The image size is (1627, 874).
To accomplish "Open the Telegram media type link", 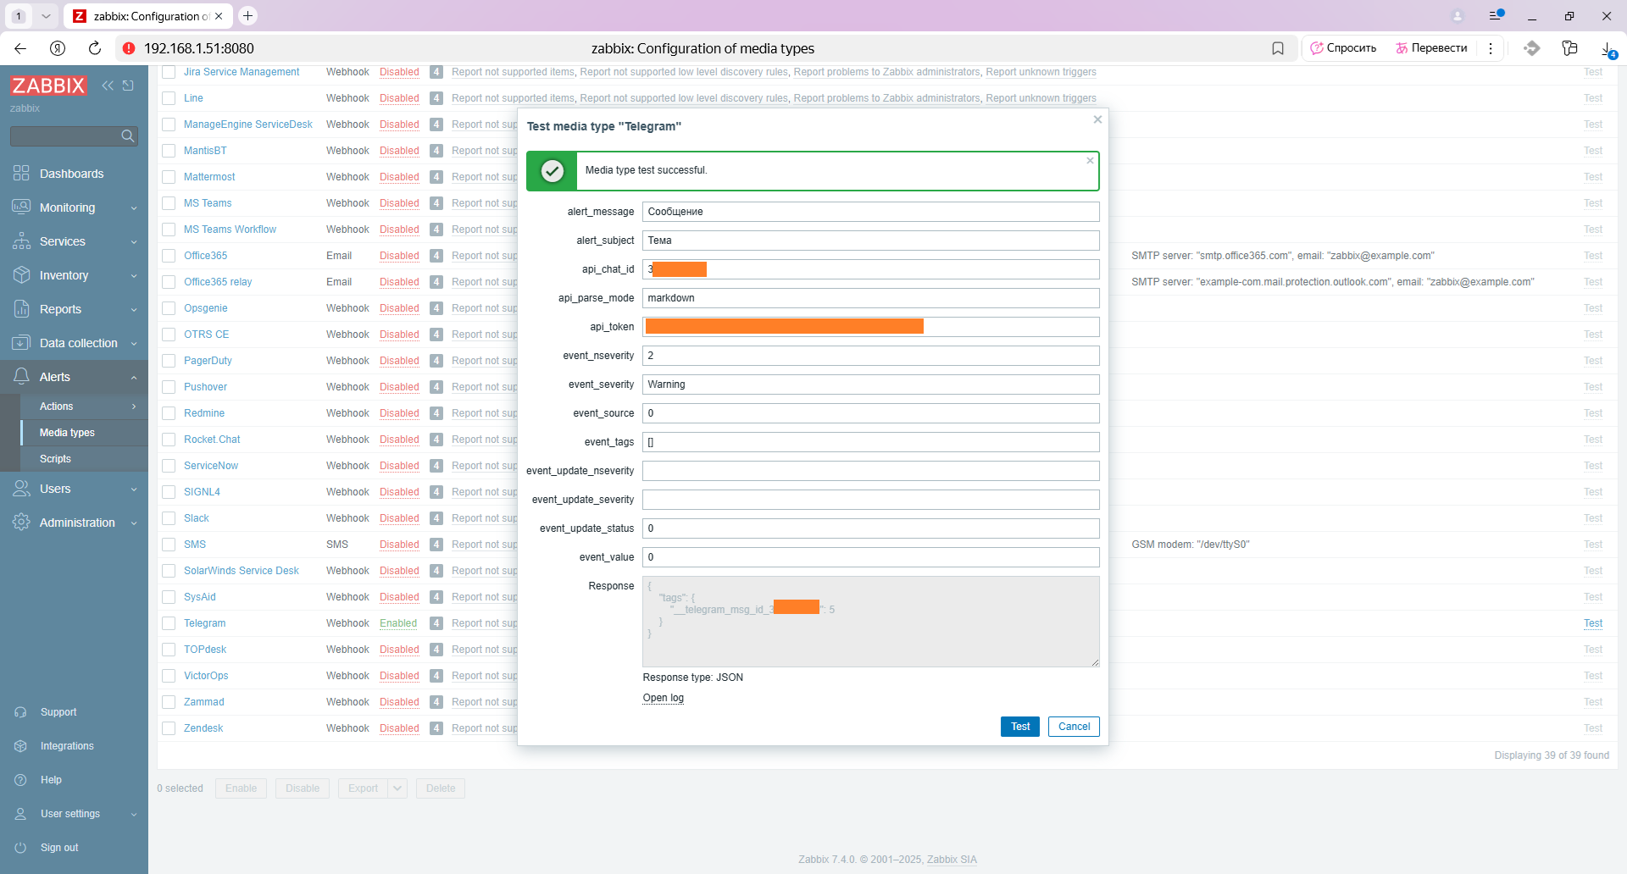I will click(205, 623).
